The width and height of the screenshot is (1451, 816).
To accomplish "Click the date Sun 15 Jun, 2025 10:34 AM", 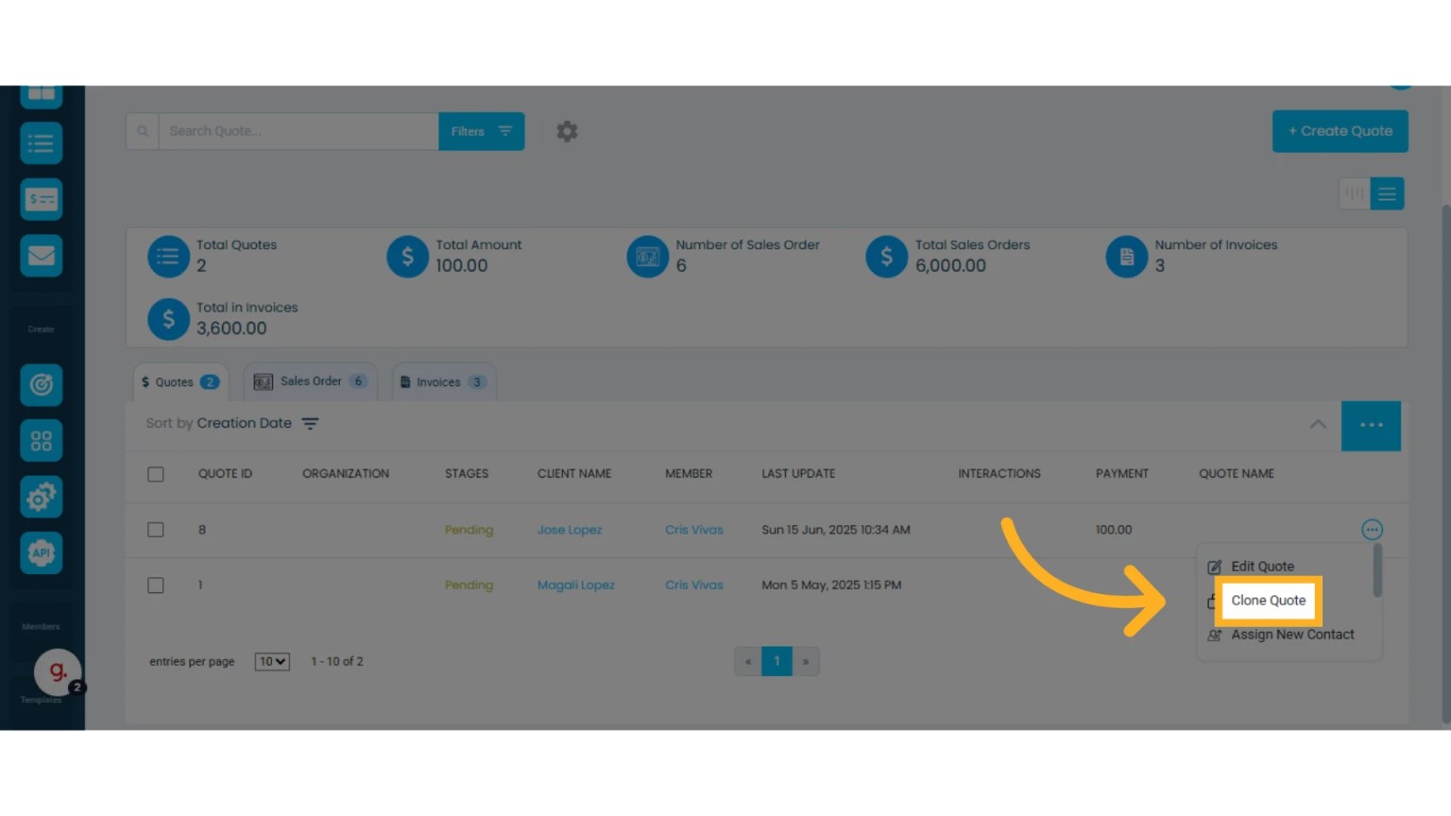I will 836,530.
